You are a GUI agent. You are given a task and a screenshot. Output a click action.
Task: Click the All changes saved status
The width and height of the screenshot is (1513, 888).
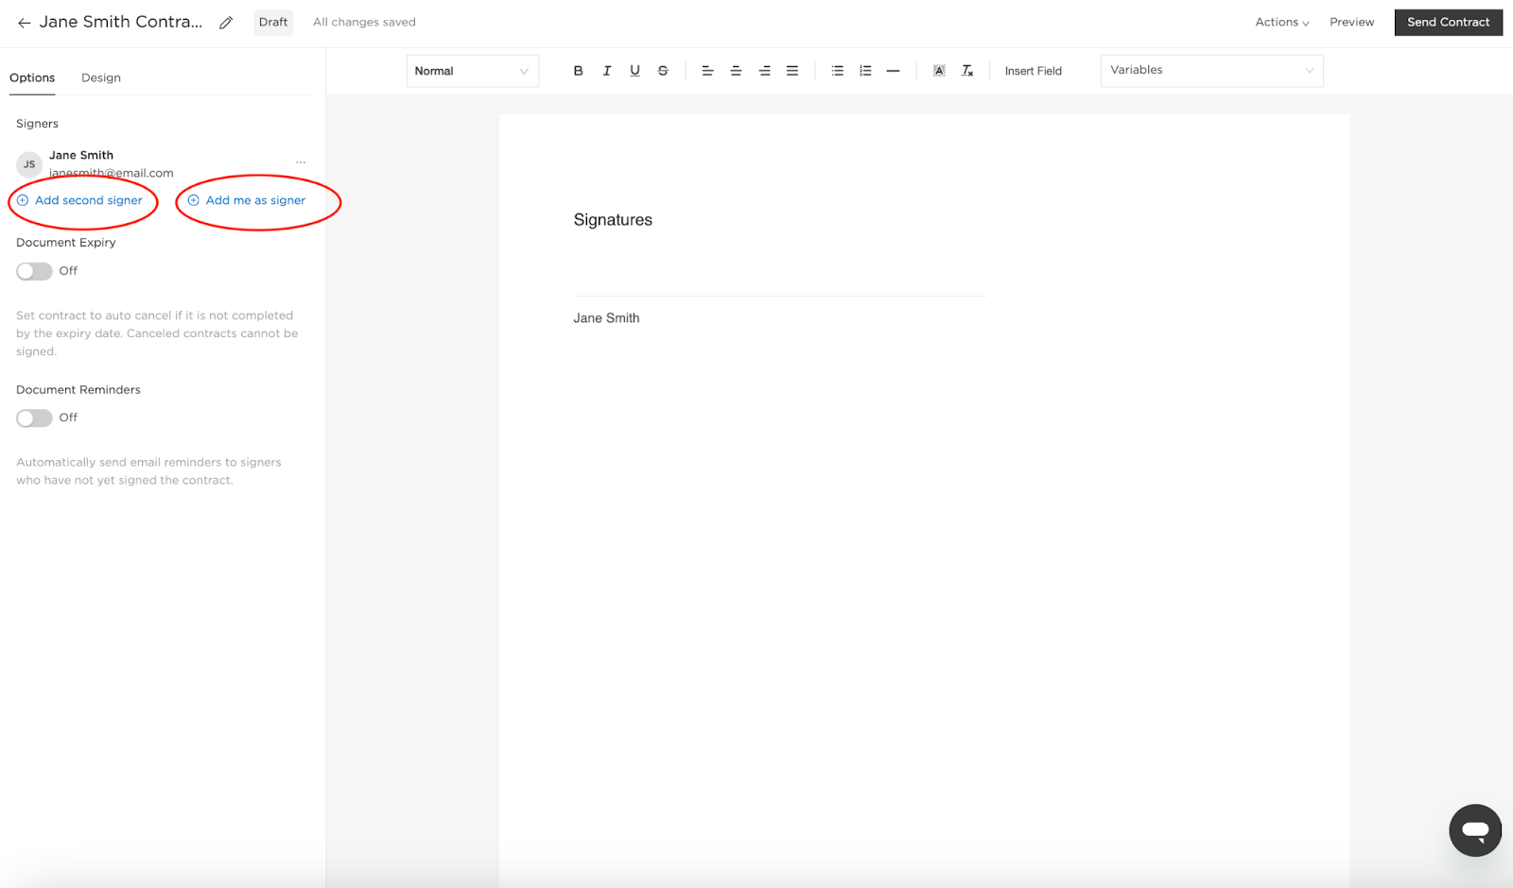pyautogui.click(x=364, y=23)
